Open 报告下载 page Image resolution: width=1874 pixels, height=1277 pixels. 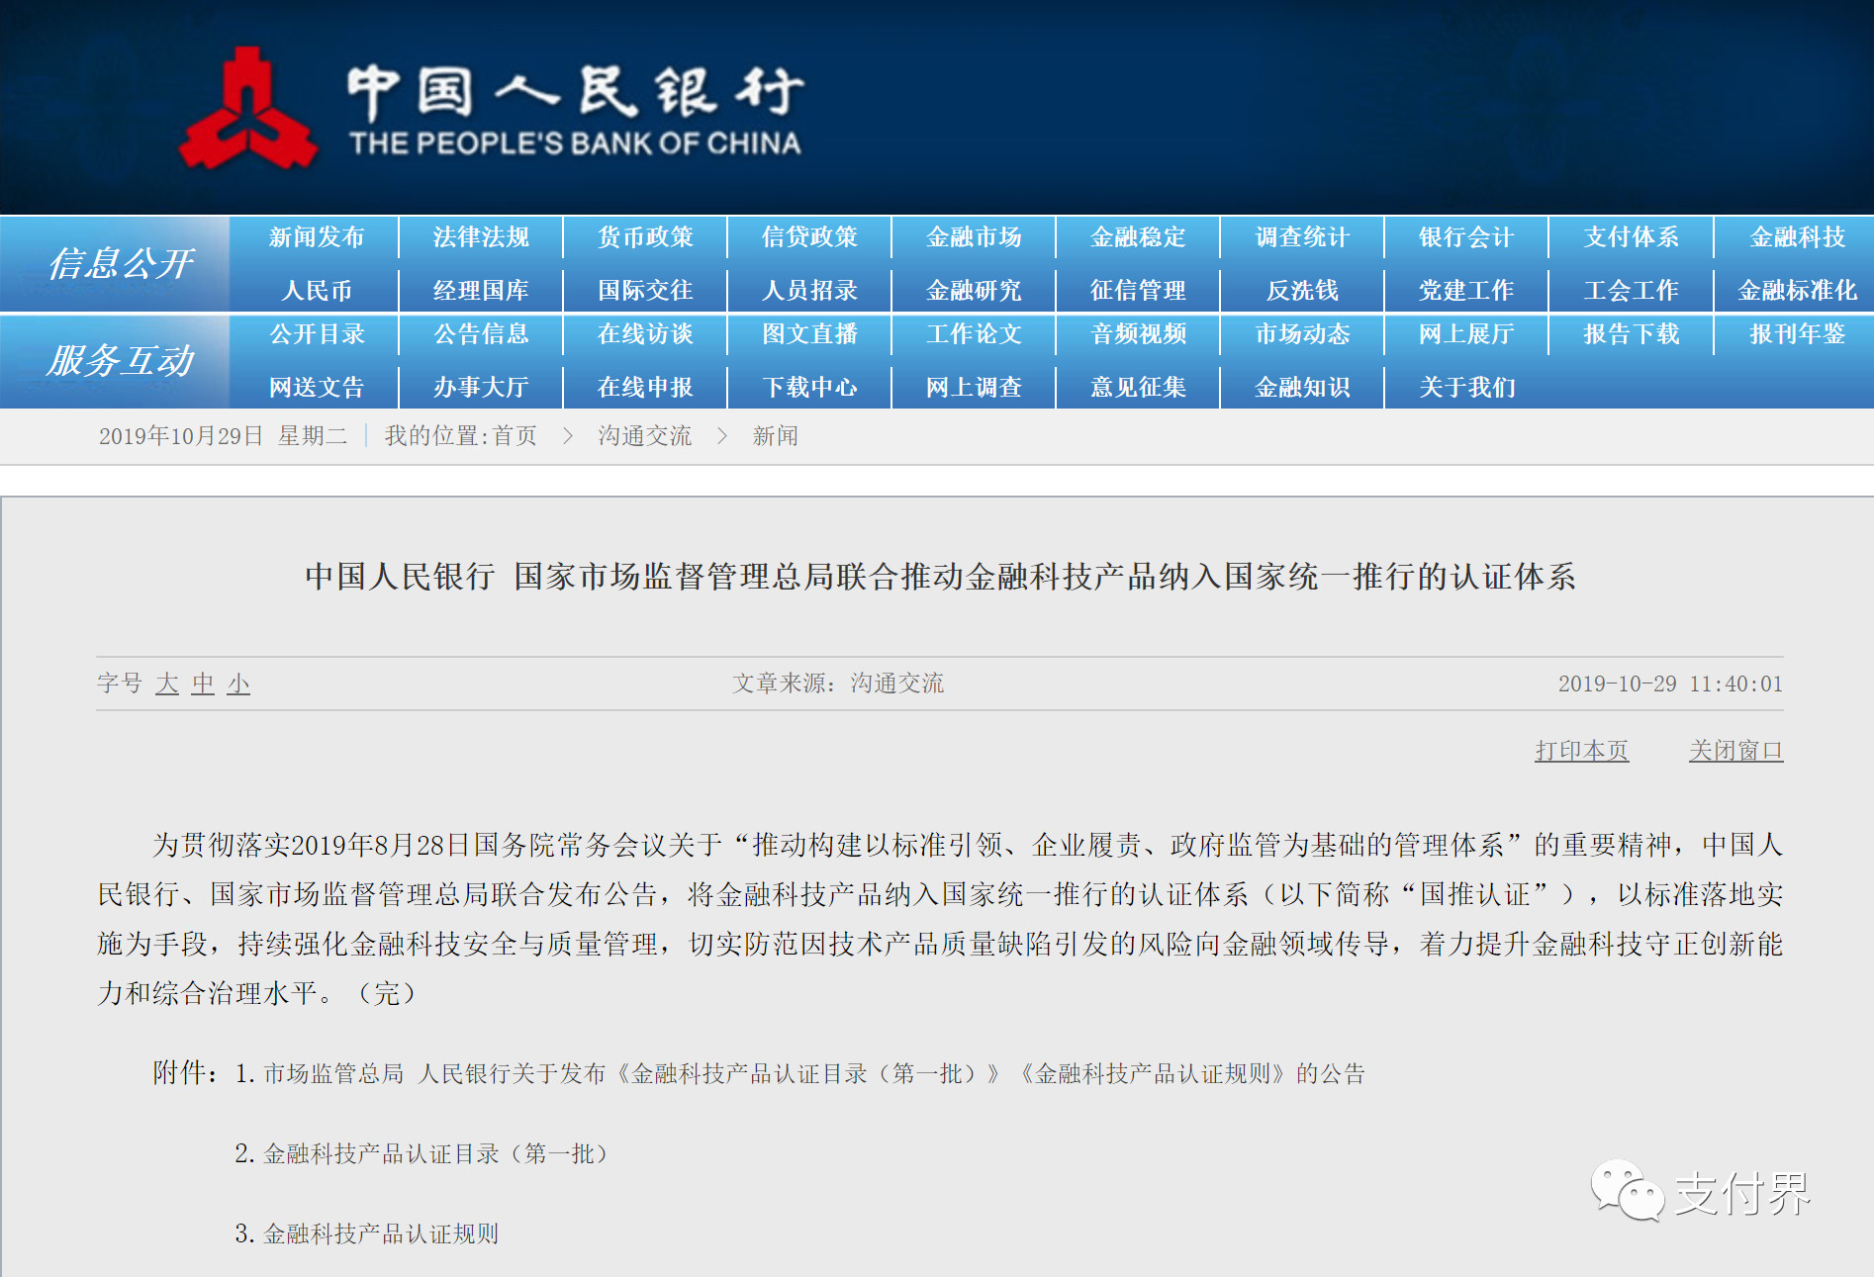1631,334
